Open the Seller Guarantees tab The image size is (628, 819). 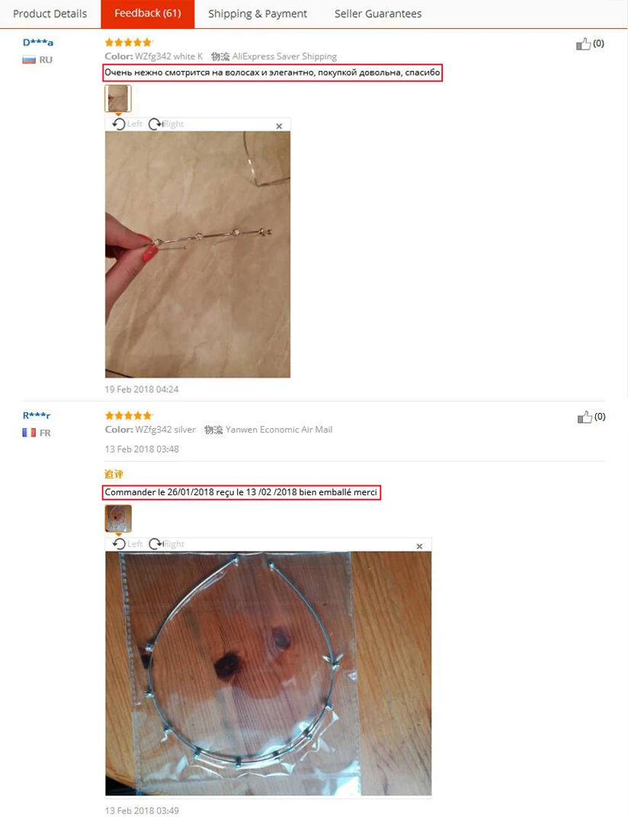[x=378, y=14]
